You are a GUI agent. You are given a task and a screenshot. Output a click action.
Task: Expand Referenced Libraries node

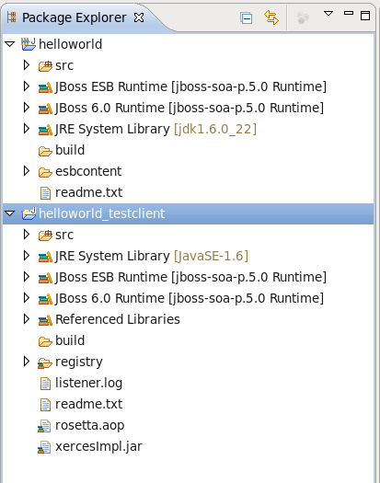(x=27, y=319)
